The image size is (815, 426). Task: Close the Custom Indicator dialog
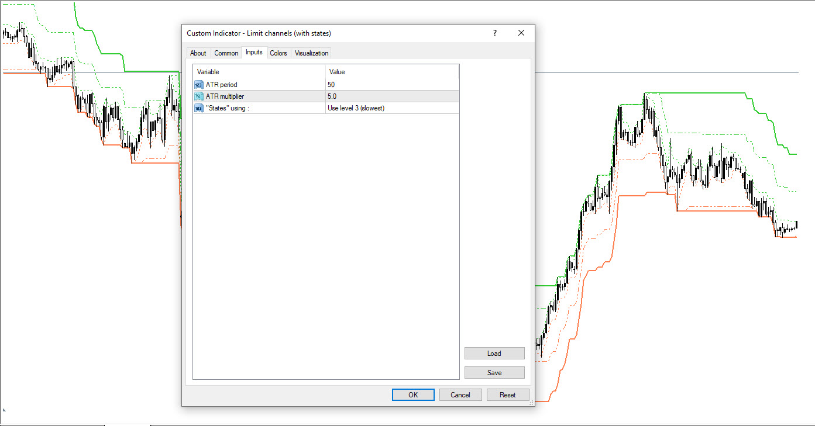[521, 33]
